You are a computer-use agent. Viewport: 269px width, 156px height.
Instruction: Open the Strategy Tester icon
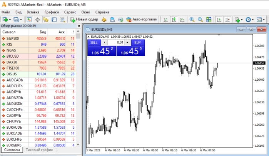62,20
